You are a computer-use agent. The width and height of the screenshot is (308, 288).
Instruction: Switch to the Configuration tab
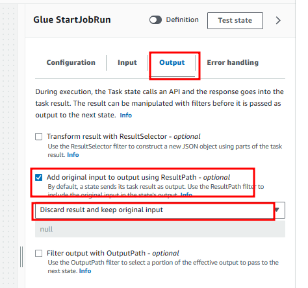[x=71, y=62]
